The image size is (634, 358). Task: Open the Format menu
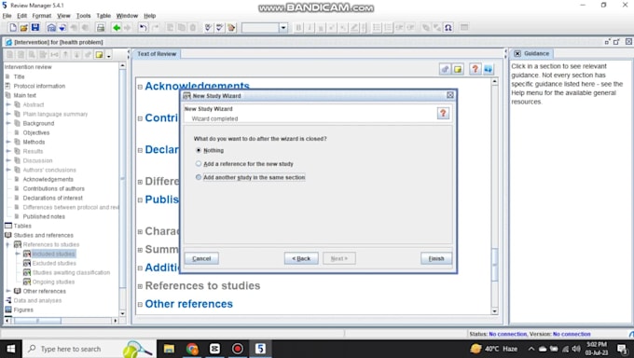pyautogui.click(x=42, y=16)
